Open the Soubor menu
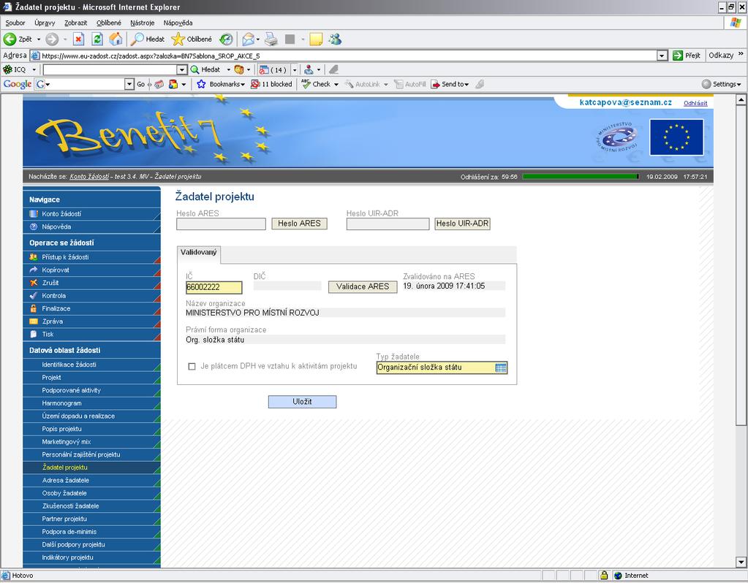Image resolution: width=748 pixels, height=583 pixels. coord(15,23)
